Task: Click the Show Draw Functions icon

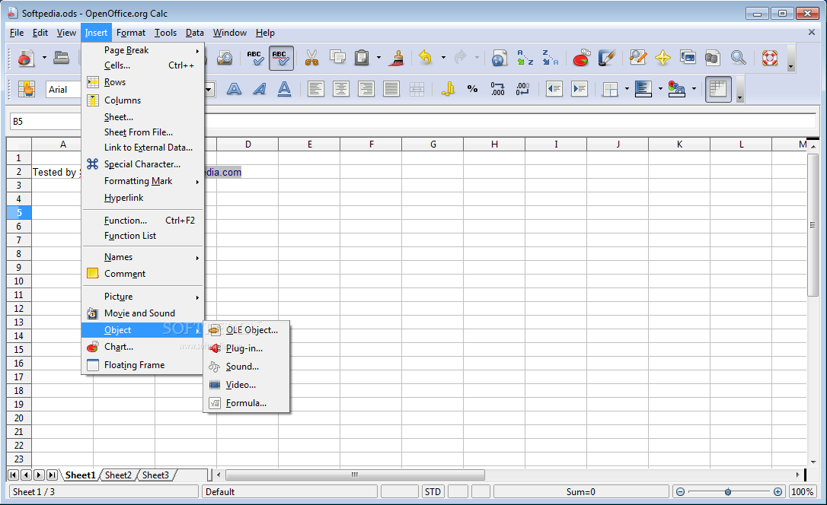Action: coord(606,57)
